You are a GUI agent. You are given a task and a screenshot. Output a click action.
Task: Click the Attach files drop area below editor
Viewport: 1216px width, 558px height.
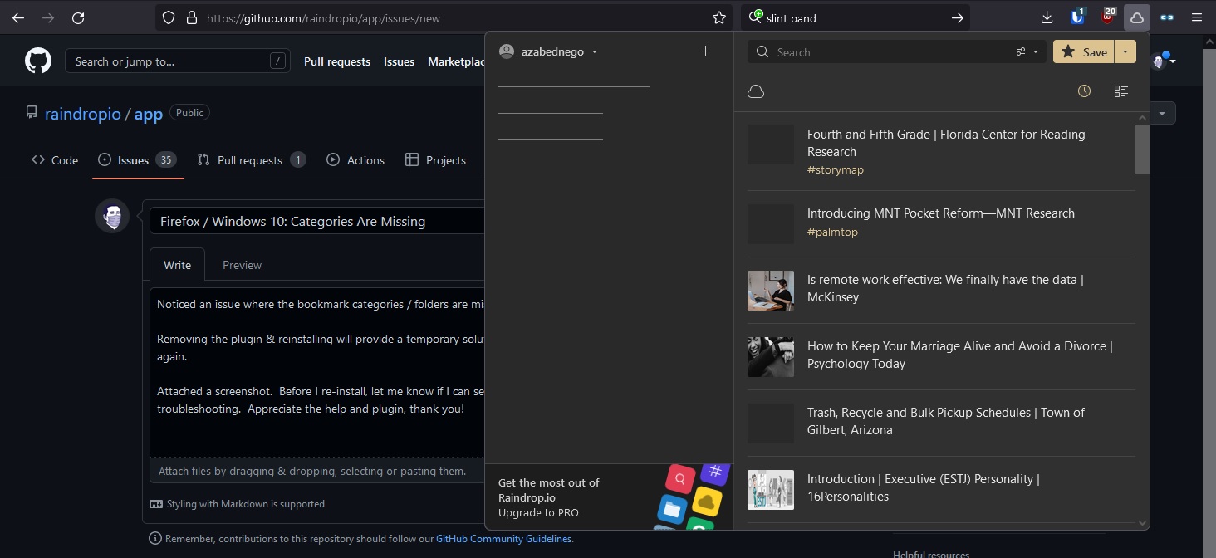(316, 471)
